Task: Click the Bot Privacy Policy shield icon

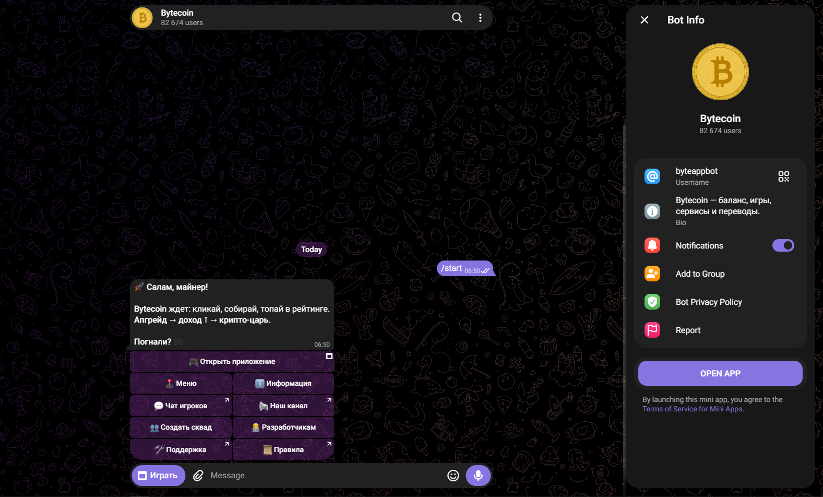Action: point(652,302)
